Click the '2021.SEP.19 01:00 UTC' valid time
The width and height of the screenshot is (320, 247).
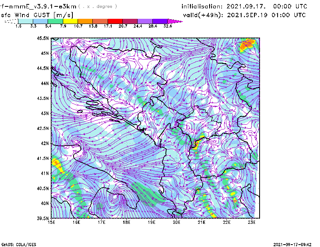point(266,15)
